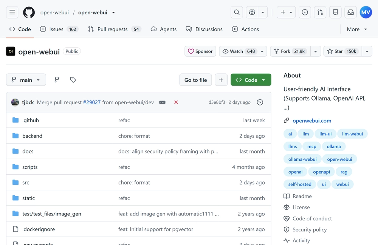This screenshot has height=245, width=378.
Task: Open the Create new plus menu
Action: 286,12
